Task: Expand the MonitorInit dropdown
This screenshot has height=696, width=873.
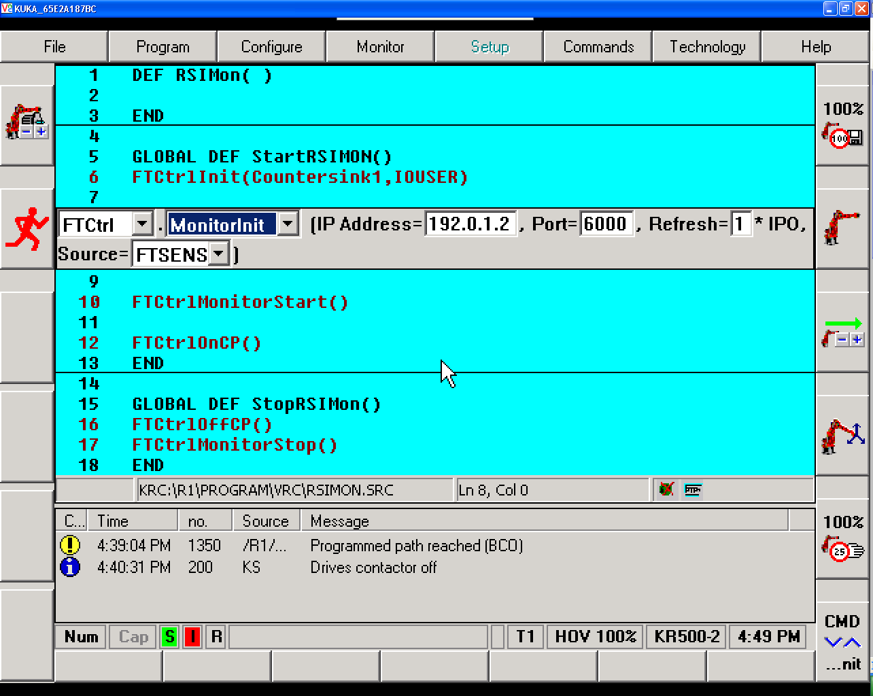Action: pyautogui.click(x=288, y=224)
